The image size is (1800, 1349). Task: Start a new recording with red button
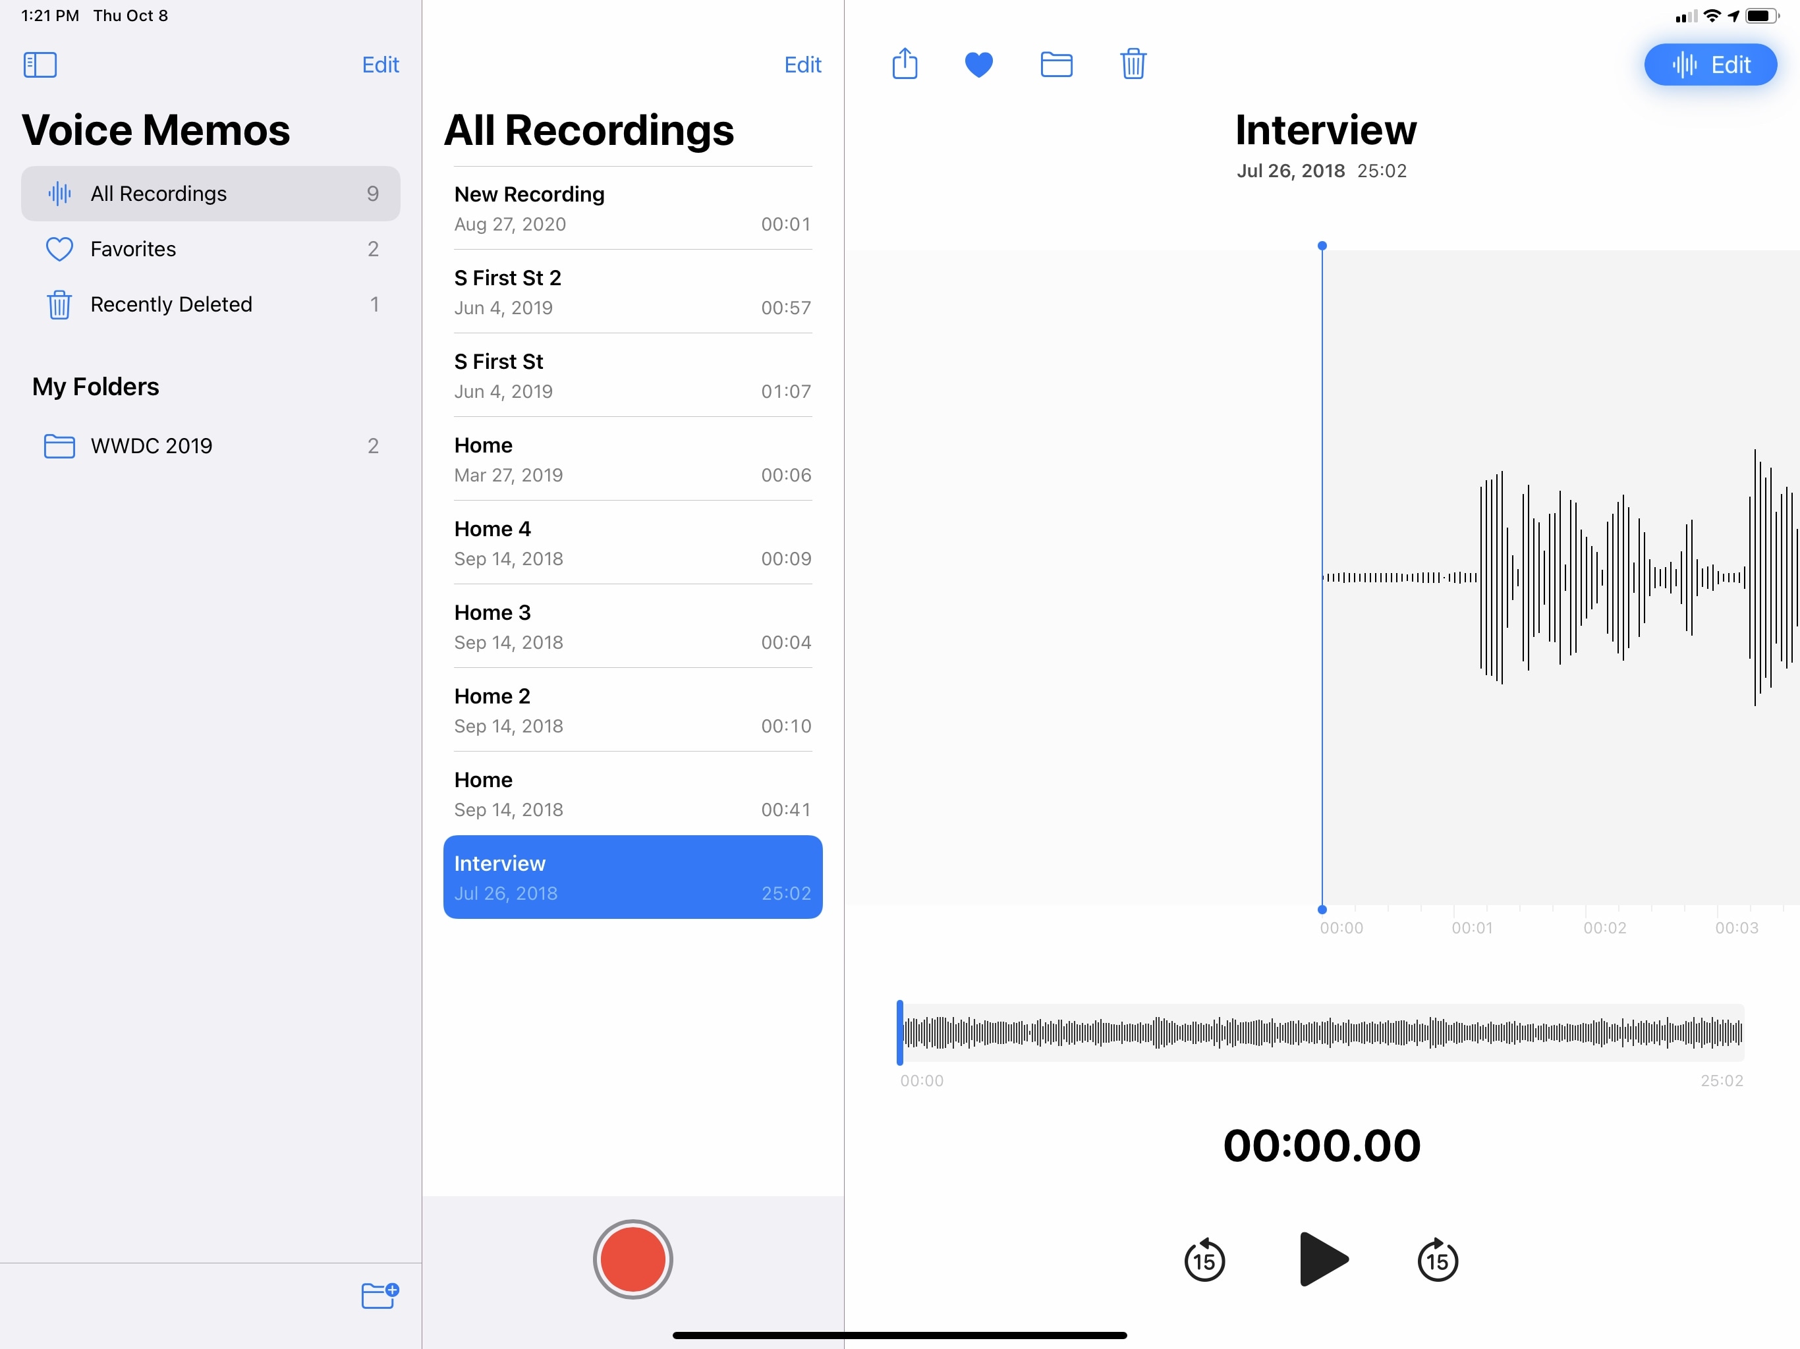(633, 1259)
